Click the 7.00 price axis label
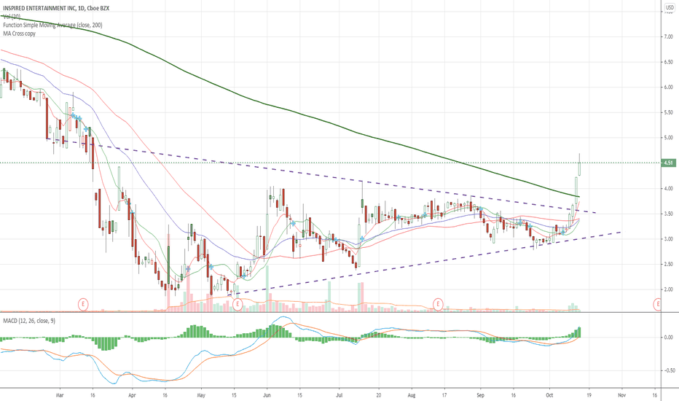Viewport: 679px width, 401px height. tap(668, 37)
